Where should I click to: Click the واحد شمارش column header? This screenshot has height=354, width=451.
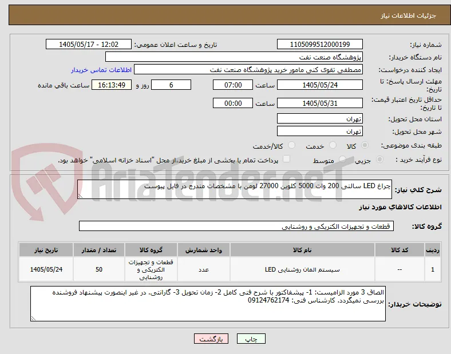pyautogui.click(x=204, y=250)
